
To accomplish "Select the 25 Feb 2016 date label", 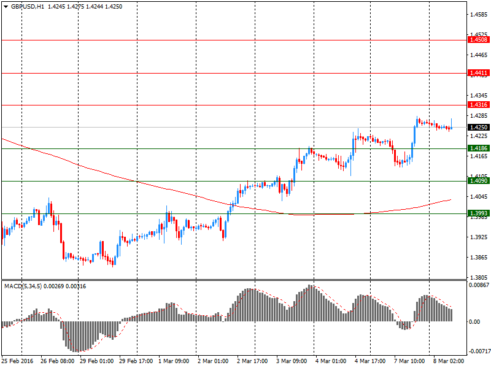I will 17,361.
